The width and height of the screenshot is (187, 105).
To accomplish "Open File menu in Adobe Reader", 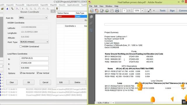I will pos(91,6).
